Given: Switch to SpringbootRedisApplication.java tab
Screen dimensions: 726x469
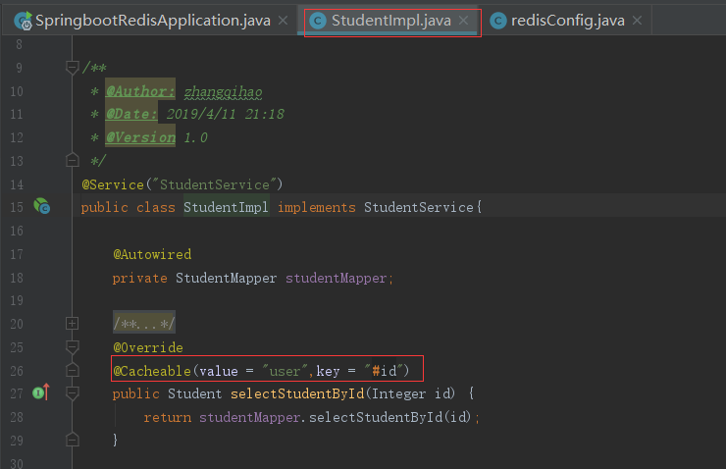Looking at the screenshot, I should coord(153,21).
